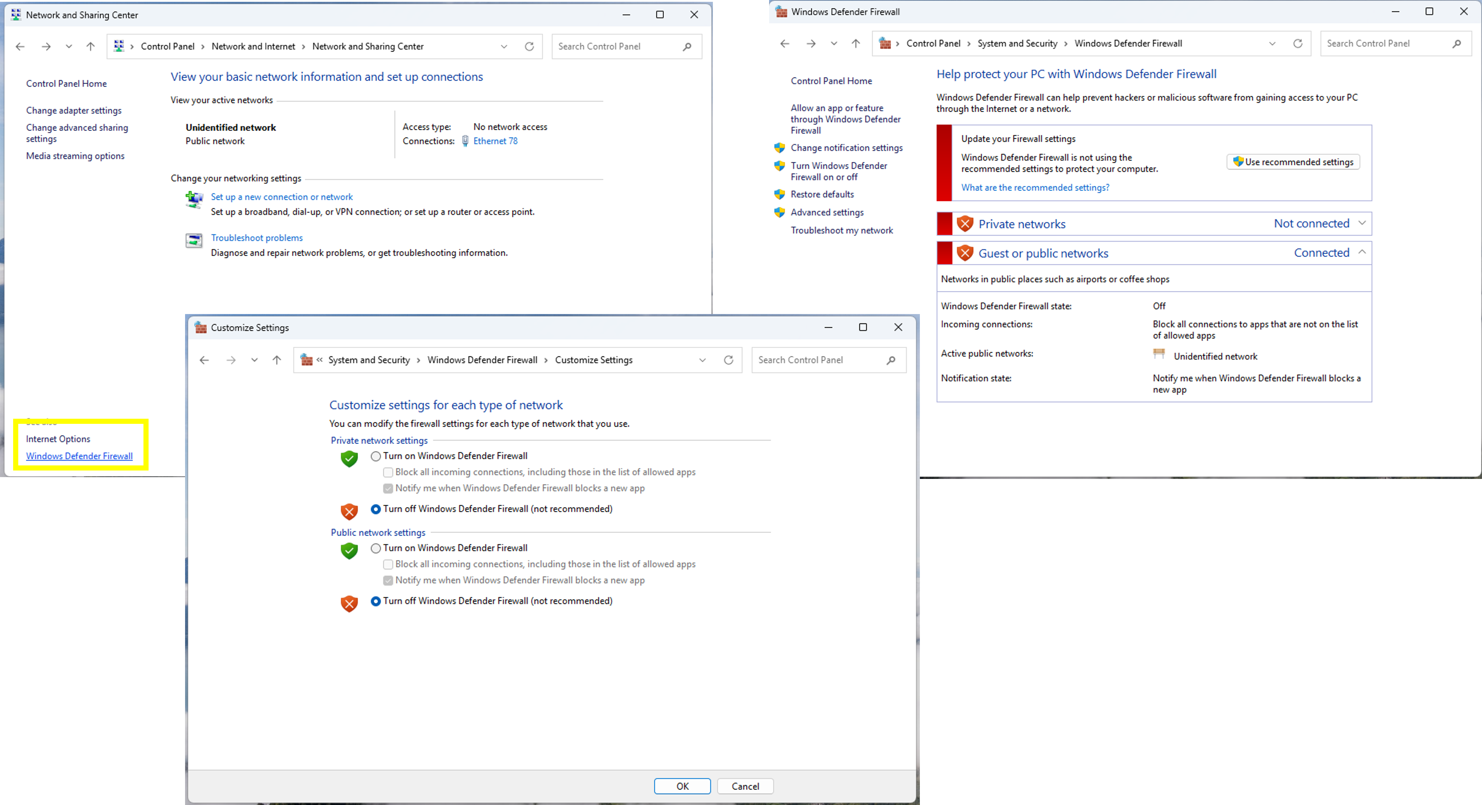Click up arrow in Customize Settings window
The image size is (1482, 805).
(277, 360)
